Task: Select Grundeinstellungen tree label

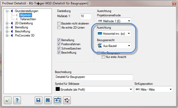Action: pos(27,11)
